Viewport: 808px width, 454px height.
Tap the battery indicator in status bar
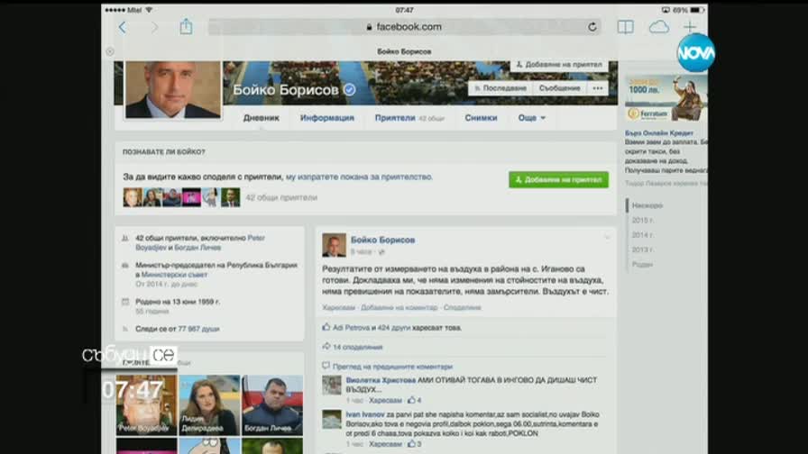pyautogui.click(x=697, y=10)
